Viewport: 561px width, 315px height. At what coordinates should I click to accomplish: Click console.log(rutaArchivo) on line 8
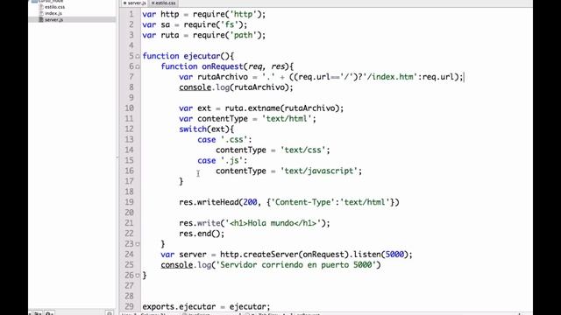point(236,87)
